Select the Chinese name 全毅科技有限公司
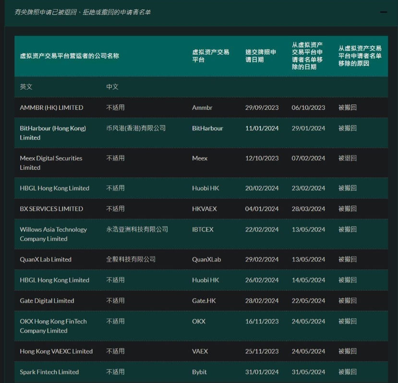The width and height of the screenshot is (398, 383). [x=131, y=259]
